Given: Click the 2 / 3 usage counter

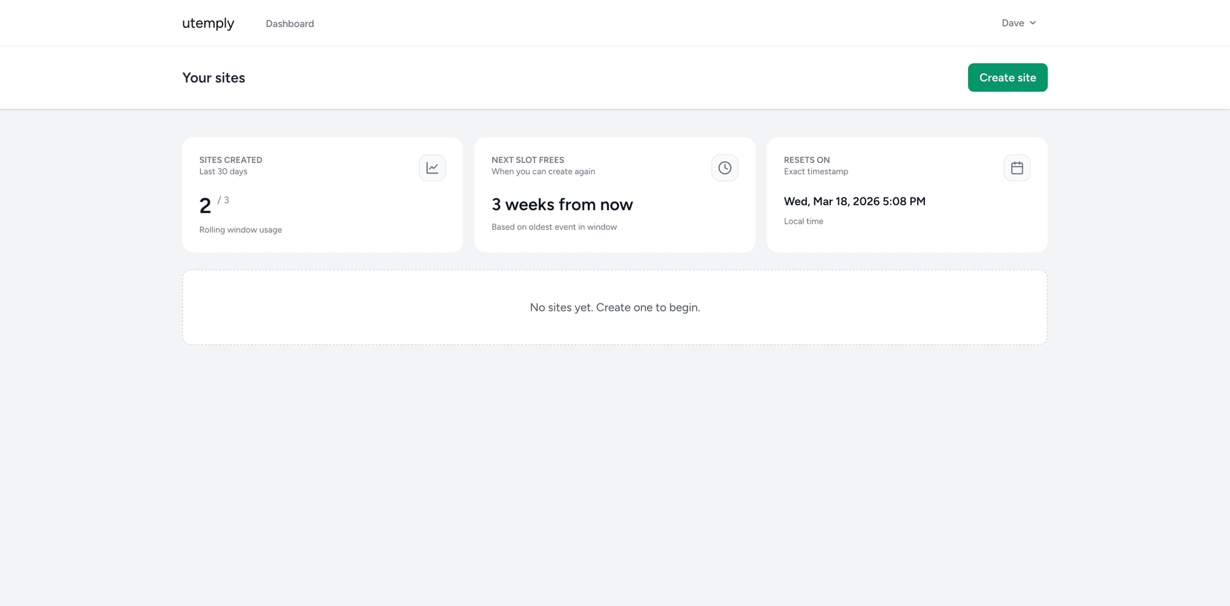Looking at the screenshot, I should coord(212,204).
